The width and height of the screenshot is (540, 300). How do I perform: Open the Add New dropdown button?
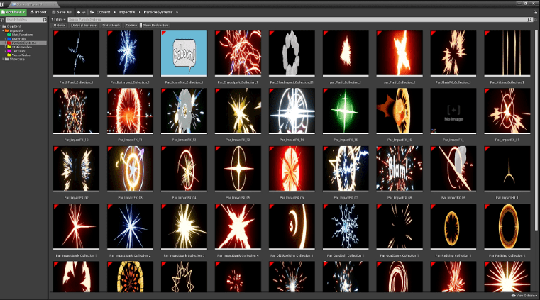(13, 12)
